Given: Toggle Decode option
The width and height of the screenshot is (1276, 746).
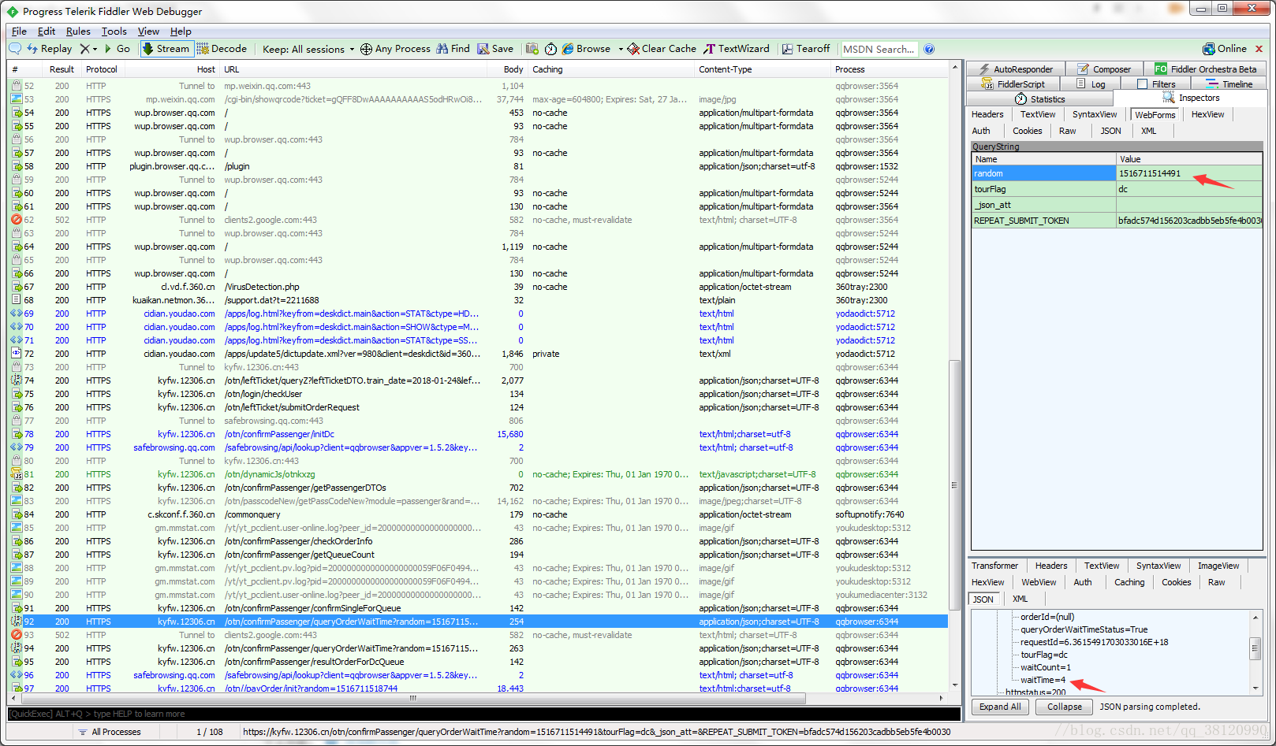Looking at the screenshot, I should tap(222, 49).
